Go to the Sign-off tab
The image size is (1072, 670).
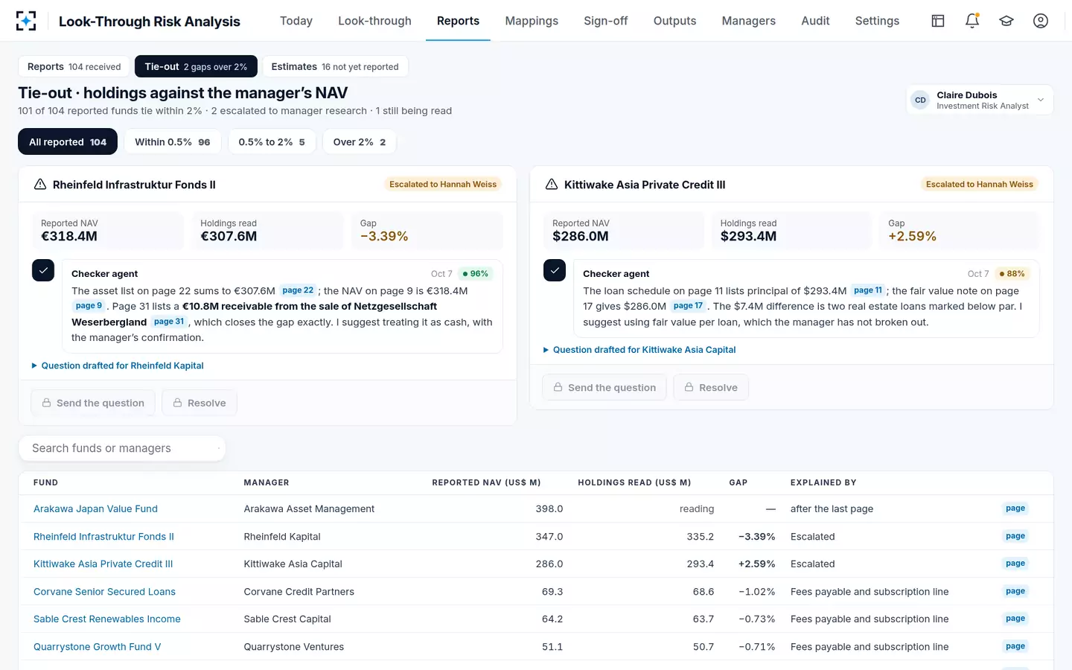pos(606,21)
